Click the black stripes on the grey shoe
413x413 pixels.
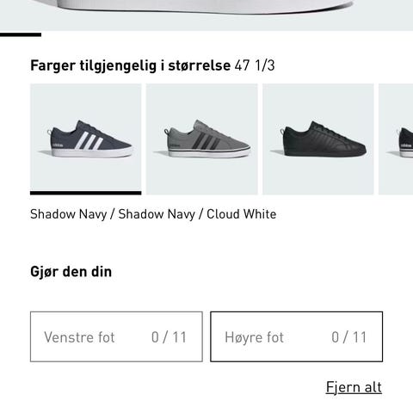click(x=206, y=141)
